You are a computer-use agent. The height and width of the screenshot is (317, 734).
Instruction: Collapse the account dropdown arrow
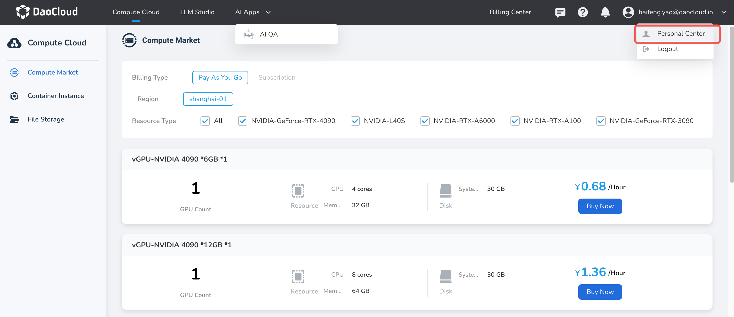tap(724, 12)
